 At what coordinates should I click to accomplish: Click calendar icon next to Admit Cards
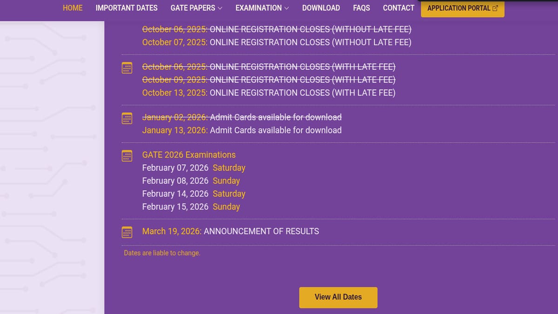pos(127,119)
